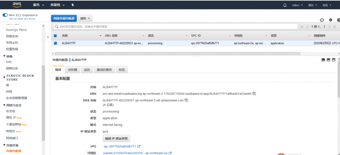Switch to the 监控 tab
The width and height of the screenshot is (340, 155).
[x=87, y=69]
